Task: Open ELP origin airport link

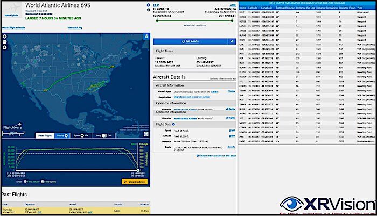Action: coord(156,5)
